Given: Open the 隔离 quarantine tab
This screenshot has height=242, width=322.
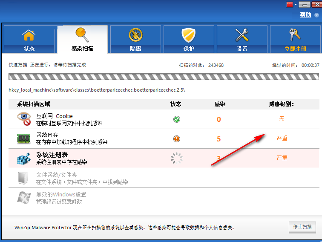Looking at the screenshot, I should click(x=135, y=39).
